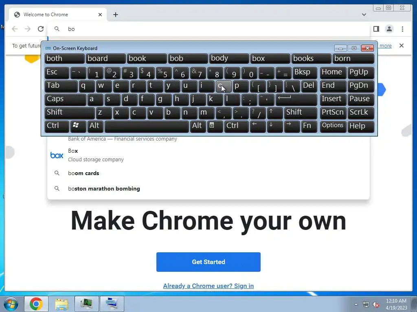Image resolution: width=417 pixels, height=312 pixels.
Task: Click the Home key
Action: pyautogui.click(x=333, y=73)
